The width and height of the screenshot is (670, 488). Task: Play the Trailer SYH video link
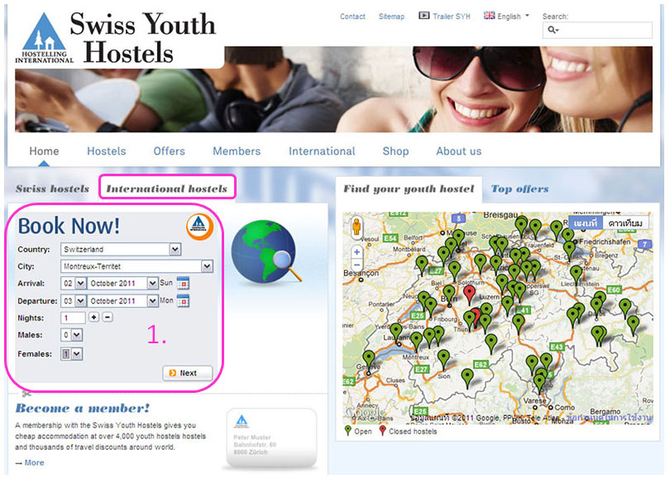click(452, 17)
